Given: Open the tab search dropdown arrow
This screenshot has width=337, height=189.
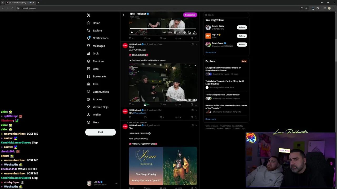Looking at the screenshot, I should 3,3.
